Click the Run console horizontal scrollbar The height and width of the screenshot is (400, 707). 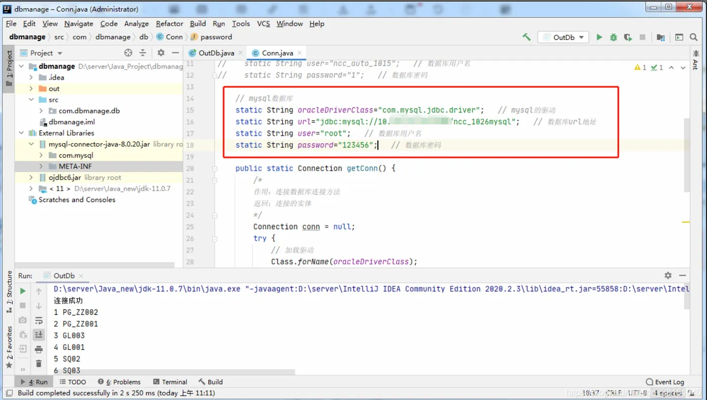(174, 372)
